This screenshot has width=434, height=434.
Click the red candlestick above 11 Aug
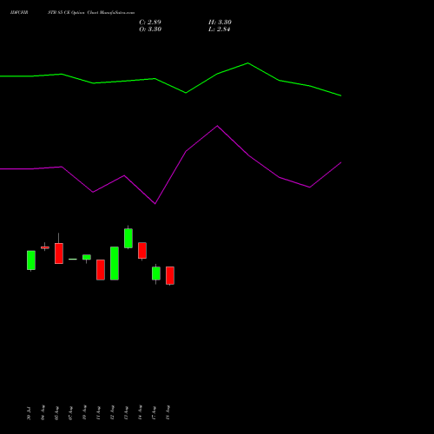pos(101,270)
